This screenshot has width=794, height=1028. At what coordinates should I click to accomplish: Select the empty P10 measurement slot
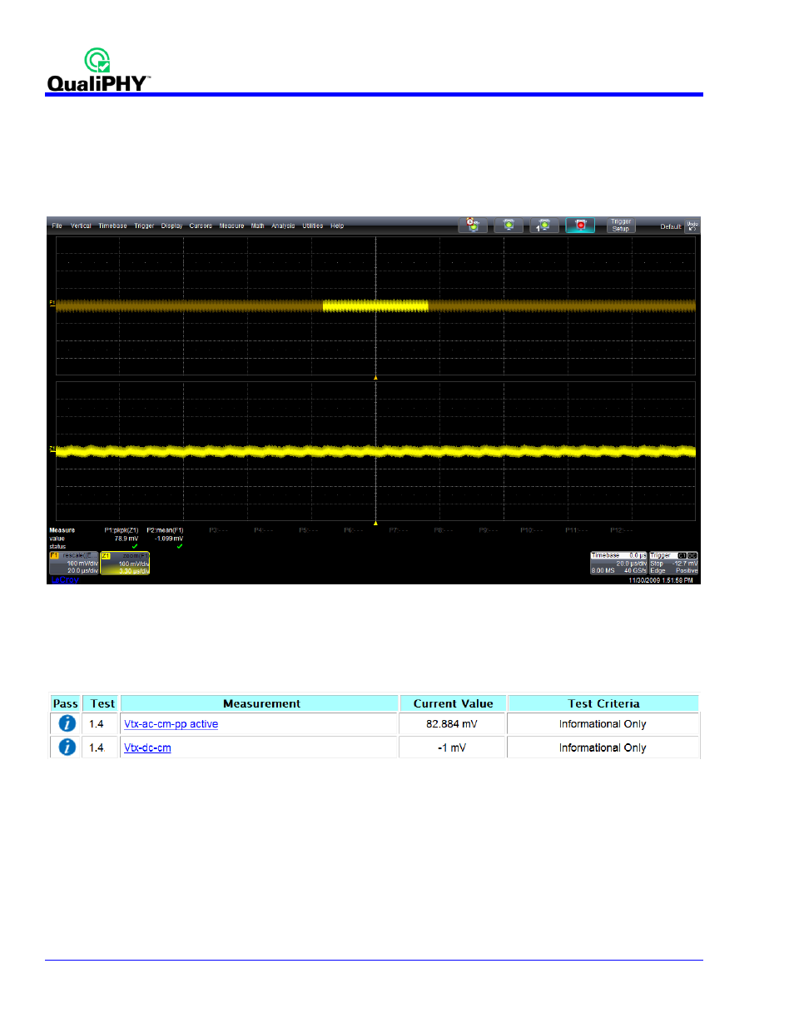click(x=531, y=530)
